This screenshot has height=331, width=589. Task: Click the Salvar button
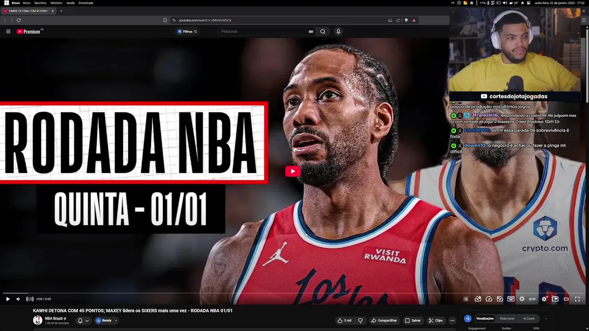click(x=413, y=320)
